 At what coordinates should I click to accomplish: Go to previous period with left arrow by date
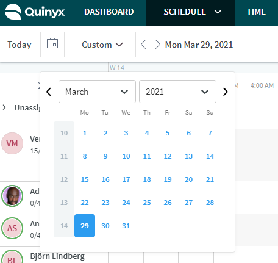(143, 45)
